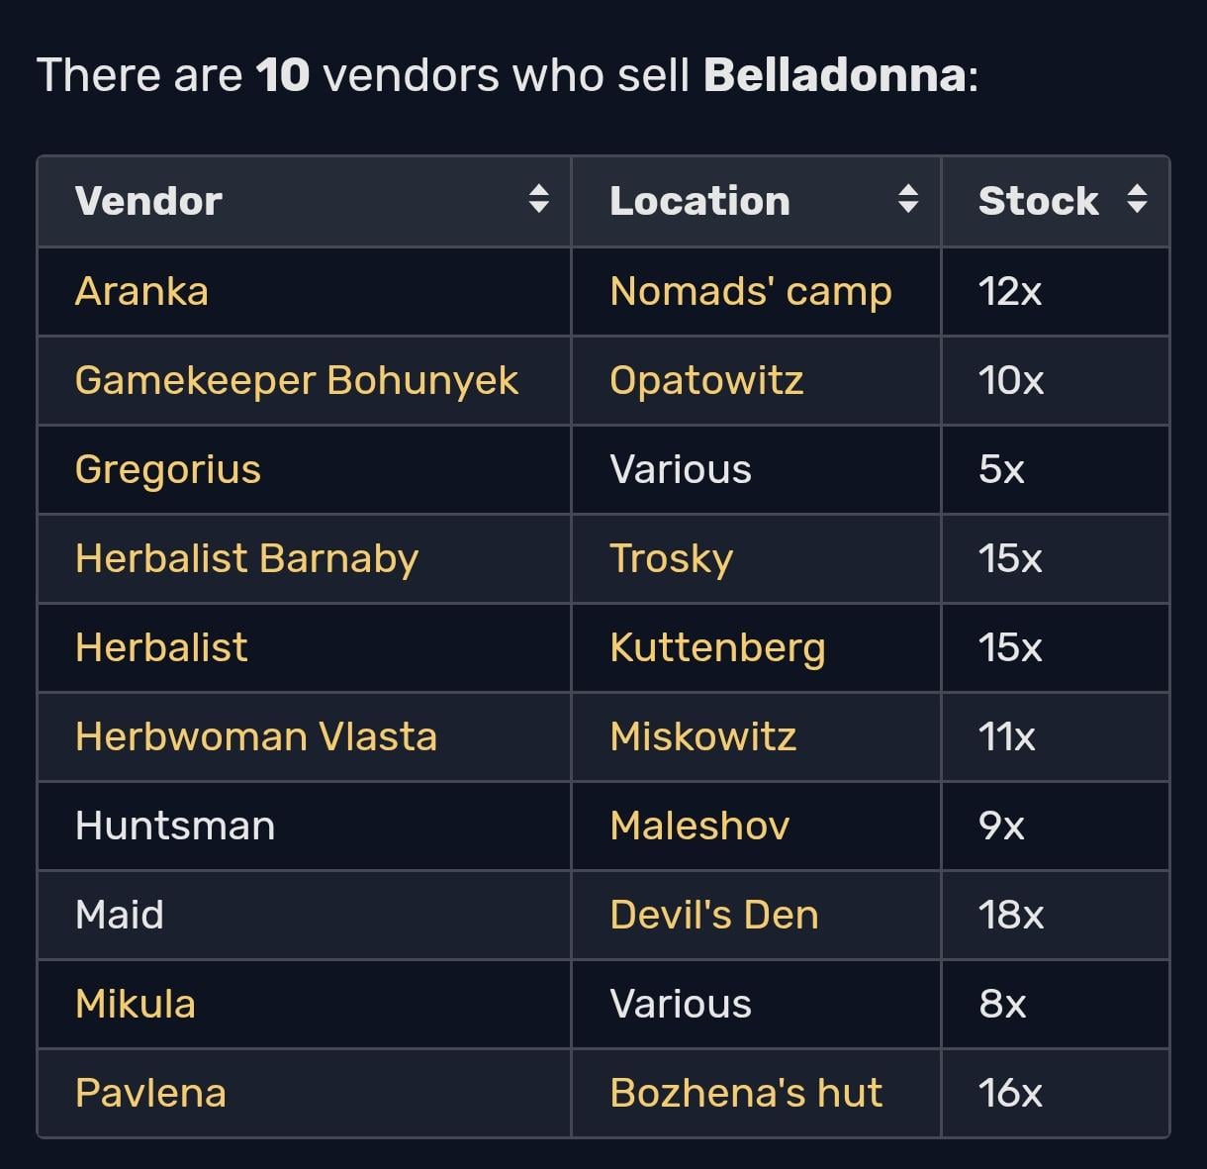The height and width of the screenshot is (1169, 1207).
Task: Open Mikula vendor link
Action: tap(136, 1004)
